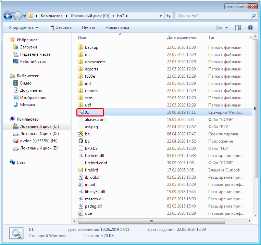Open the view options dropdown arrow

(226, 27)
